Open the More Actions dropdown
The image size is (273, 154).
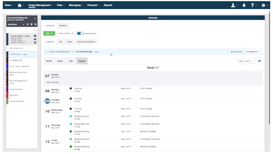[66, 33]
